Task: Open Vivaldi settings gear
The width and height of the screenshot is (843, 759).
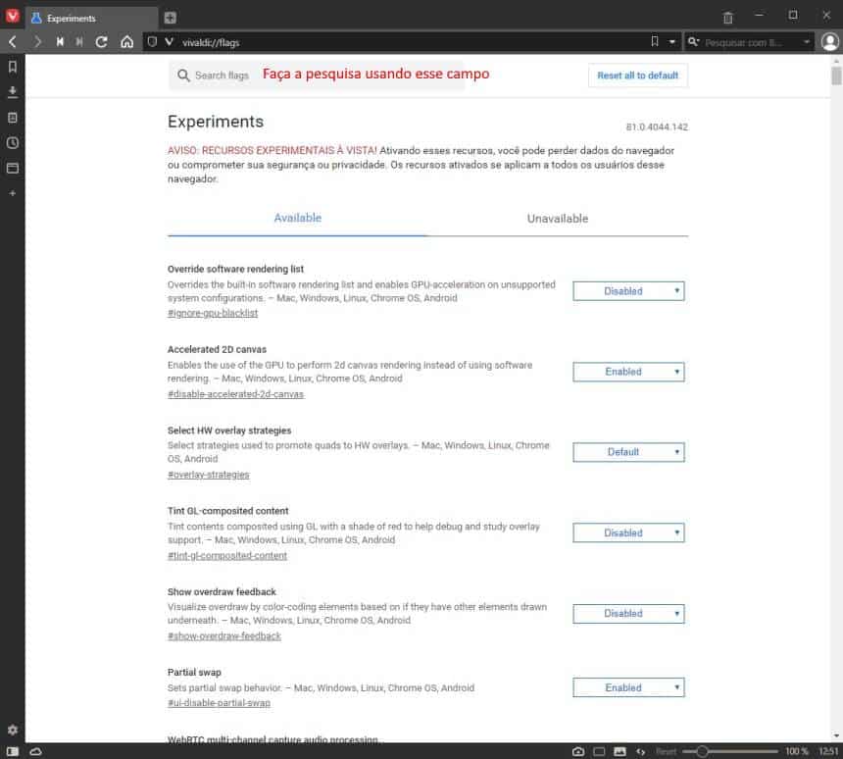Action: [x=13, y=730]
